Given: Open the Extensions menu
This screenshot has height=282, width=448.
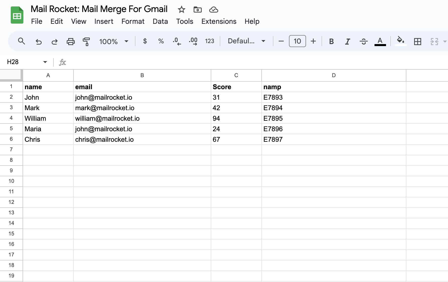Looking at the screenshot, I should pyautogui.click(x=219, y=22).
